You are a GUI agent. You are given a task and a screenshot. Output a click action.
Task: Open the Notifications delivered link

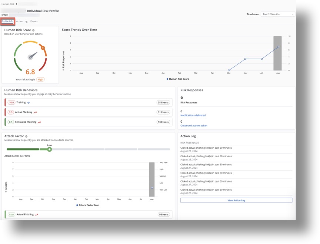193,115
